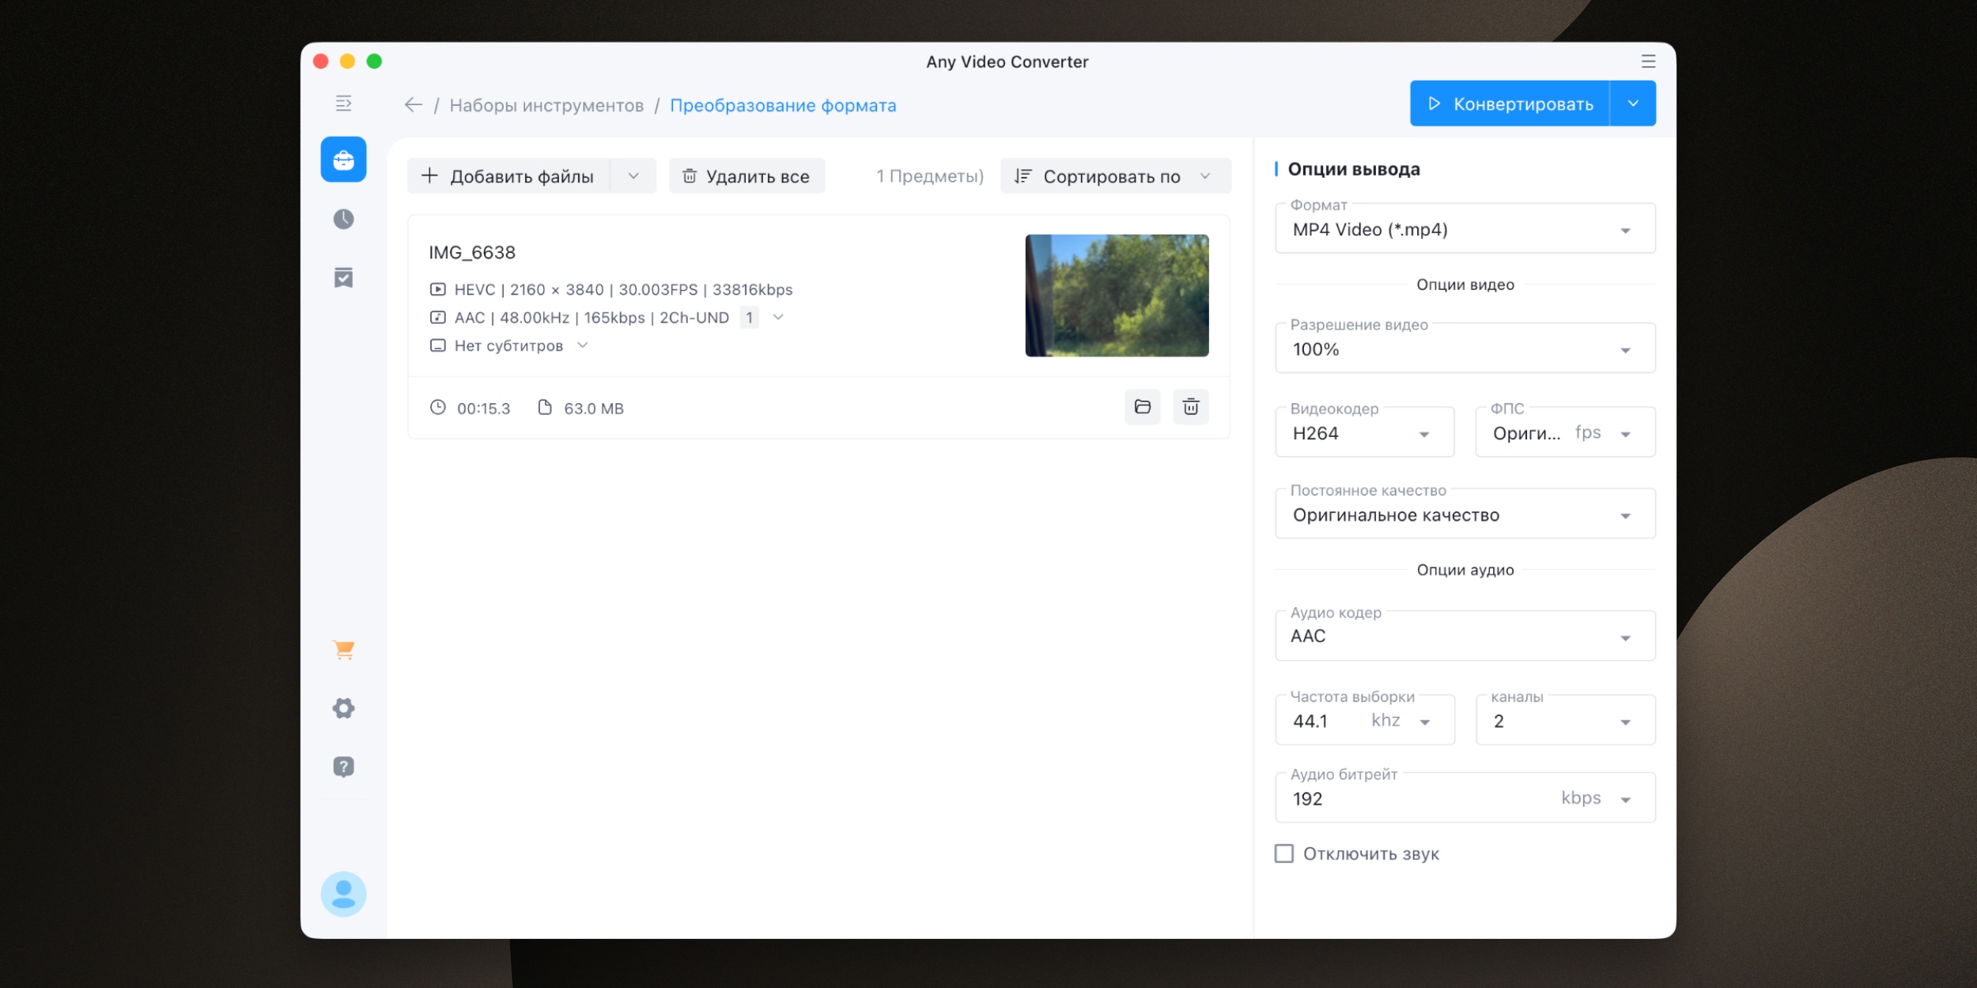The width and height of the screenshot is (1977, 988).
Task: Enable the Отключить звук checkbox
Action: (x=1284, y=854)
